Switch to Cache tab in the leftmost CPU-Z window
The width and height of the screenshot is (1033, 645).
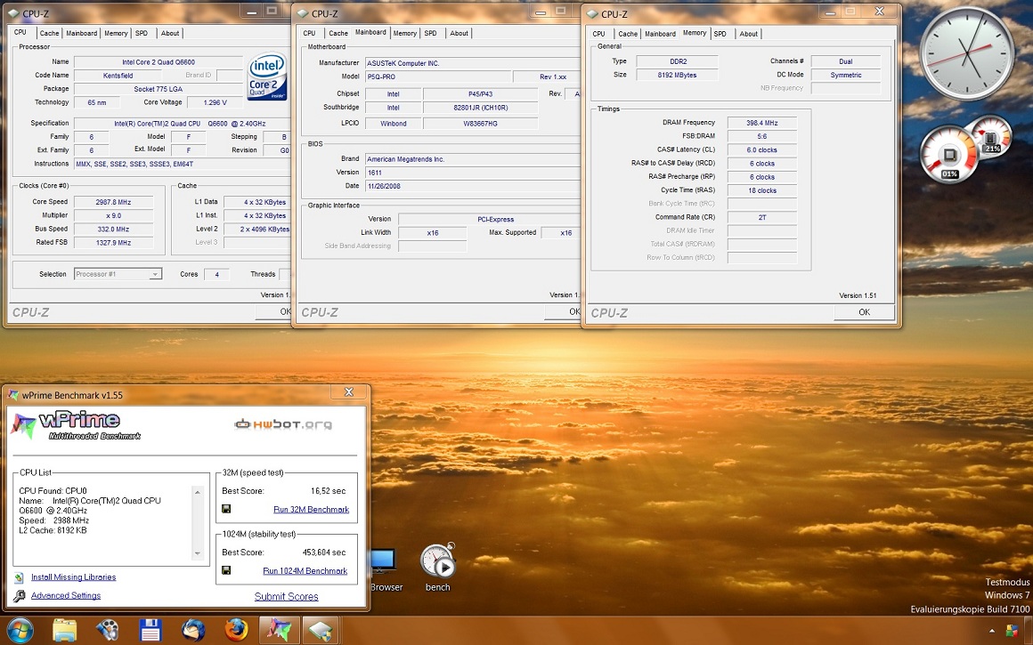point(49,33)
